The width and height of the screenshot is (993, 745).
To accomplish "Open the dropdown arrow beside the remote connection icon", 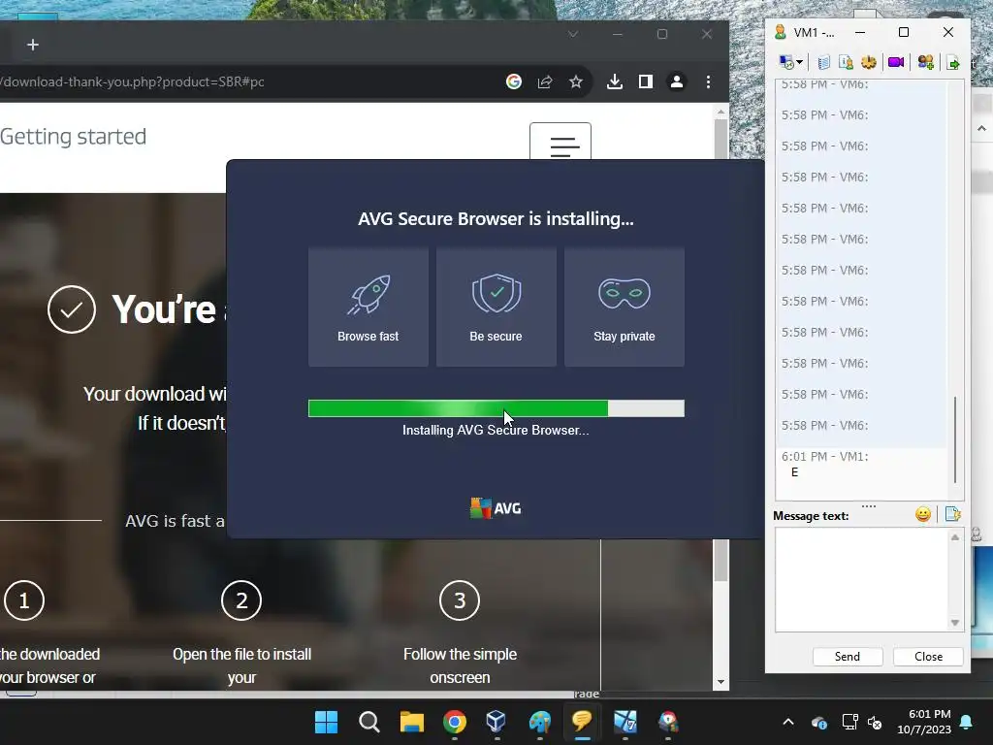I will 799,62.
